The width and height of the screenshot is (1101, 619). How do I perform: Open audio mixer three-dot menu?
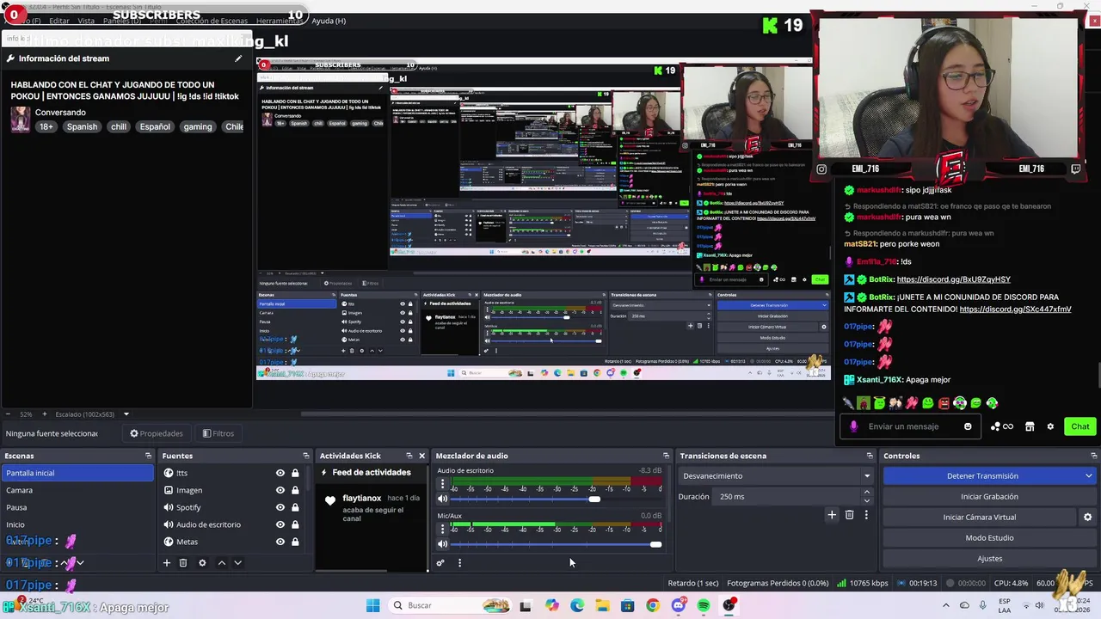point(459,563)
